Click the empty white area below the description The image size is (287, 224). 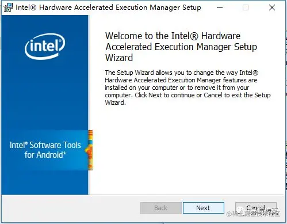(x=187, y=150)
